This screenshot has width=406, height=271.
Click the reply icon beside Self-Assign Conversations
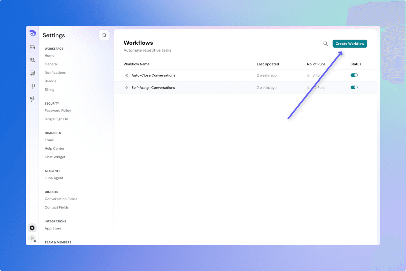coord(127,87)
